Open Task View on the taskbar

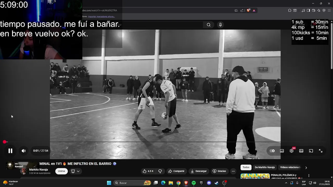click(x=156, y=183)
